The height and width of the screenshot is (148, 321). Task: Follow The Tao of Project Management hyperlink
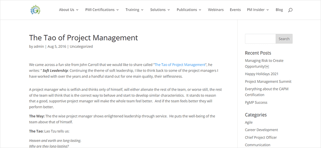point(180,65)
